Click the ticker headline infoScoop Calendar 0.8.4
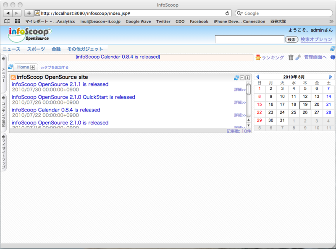This screenshot has height=249, width=336. click(x=118, y=57)
